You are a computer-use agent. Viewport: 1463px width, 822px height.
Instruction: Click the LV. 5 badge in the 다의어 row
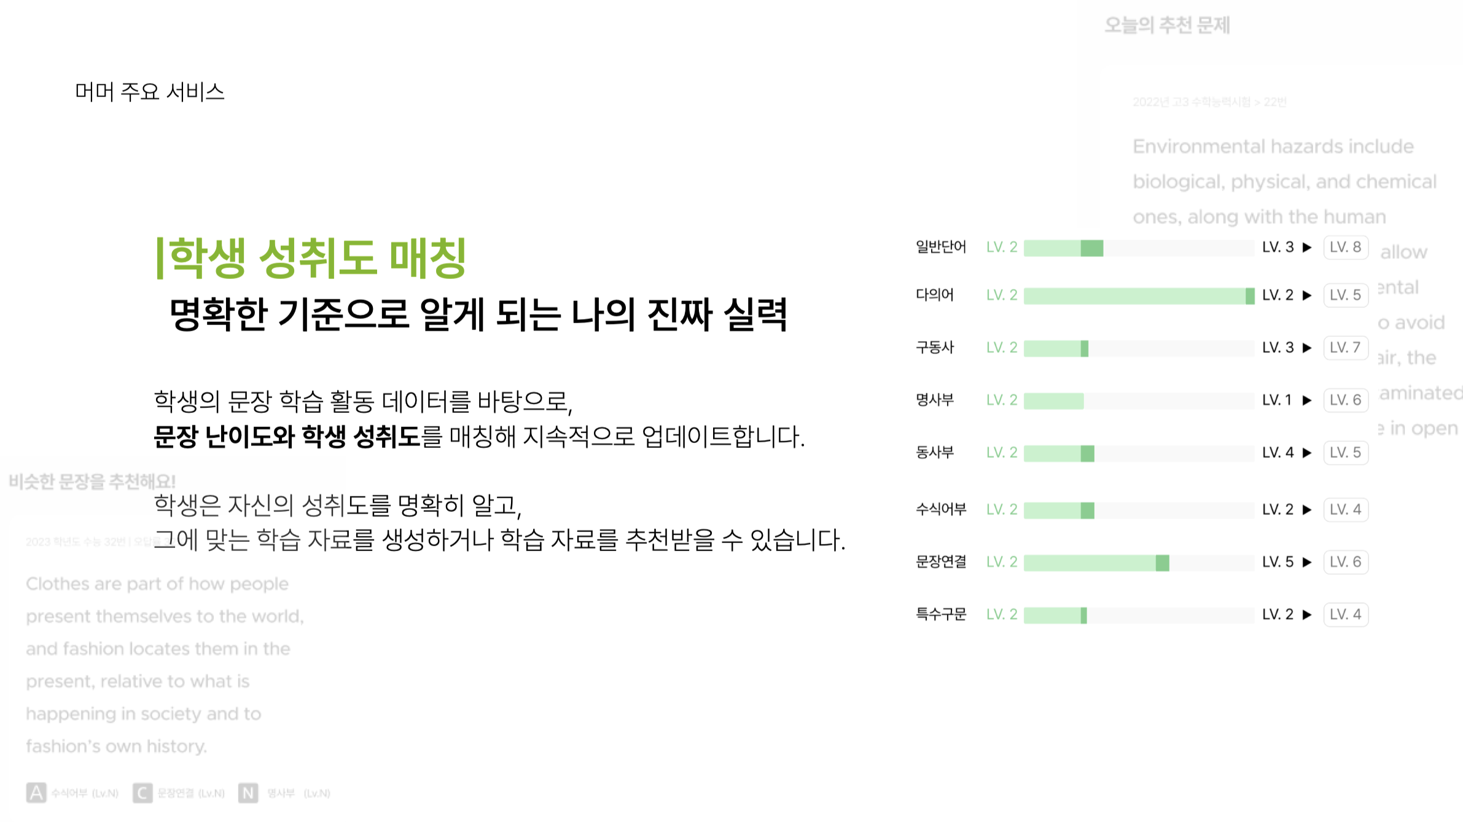pyautogui.click(x=1346, y=295)
